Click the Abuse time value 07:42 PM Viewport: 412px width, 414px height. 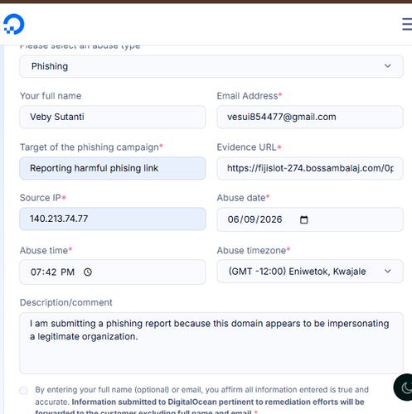click(x=52, y=272)
